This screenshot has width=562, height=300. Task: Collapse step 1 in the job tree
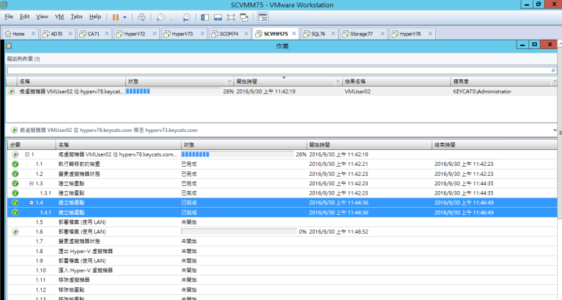click(27, 154)
